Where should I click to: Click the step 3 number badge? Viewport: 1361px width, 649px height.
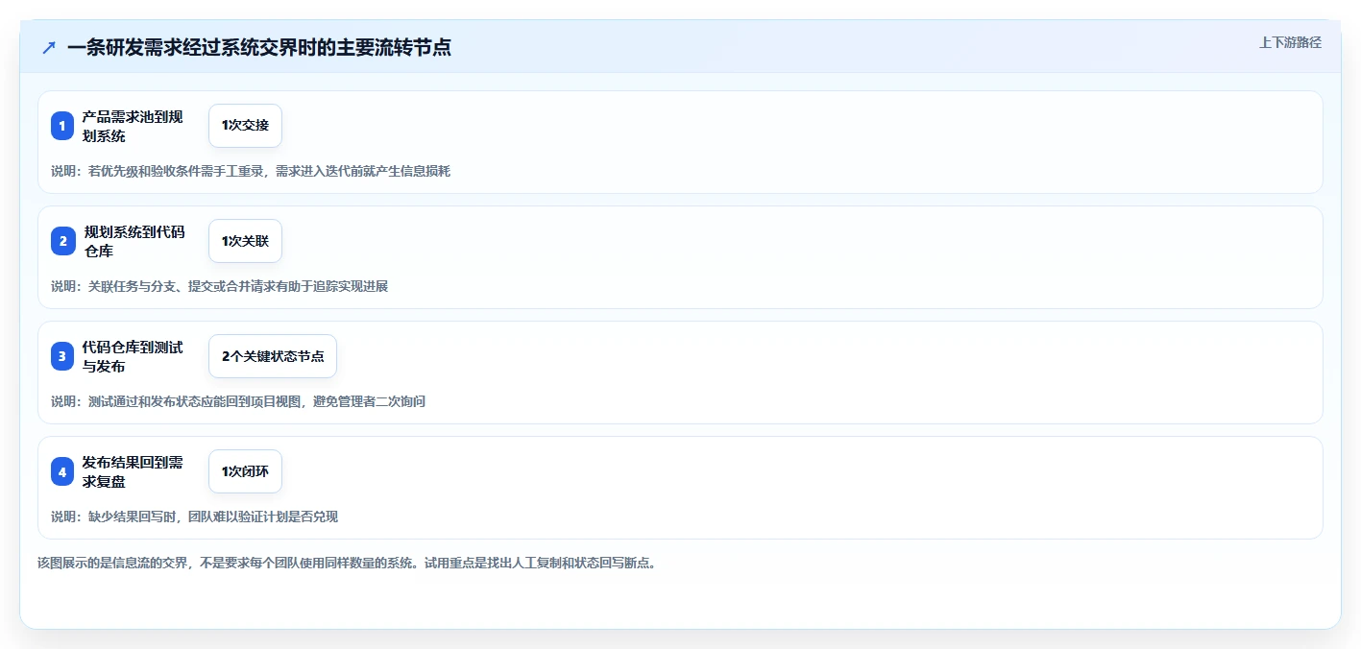click(x=62, y=356)
